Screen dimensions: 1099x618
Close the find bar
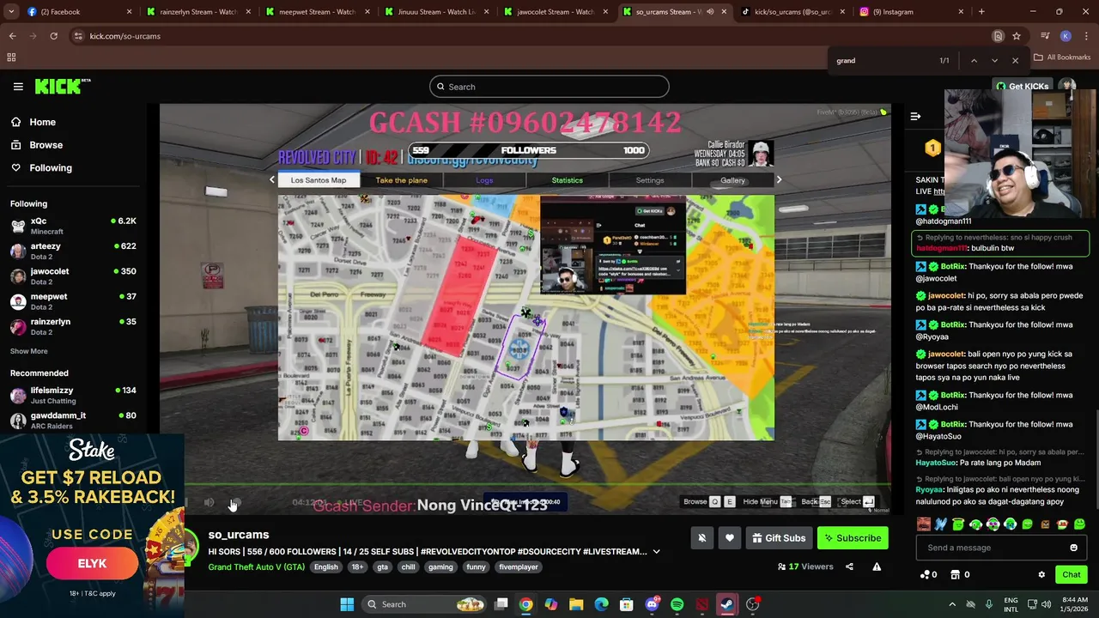coord(1015,61)
